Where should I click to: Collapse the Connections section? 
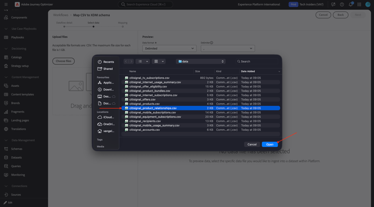tap(6, 186)
